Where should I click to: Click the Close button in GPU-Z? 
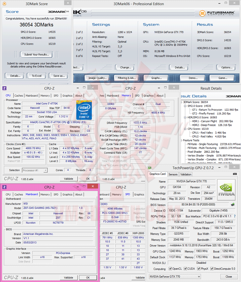point(229,277)
